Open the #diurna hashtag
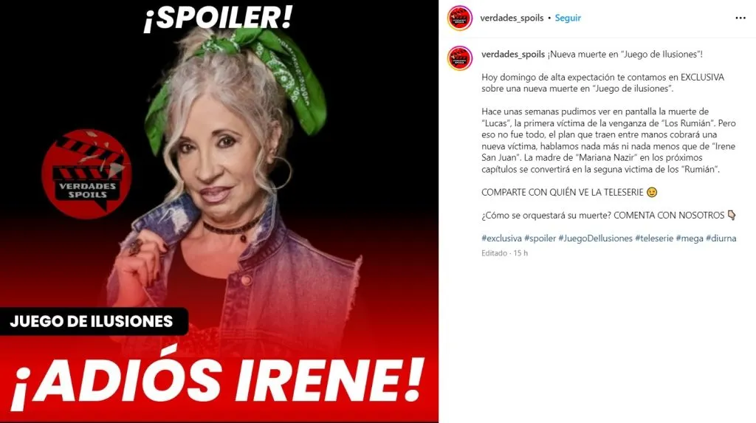The width and height of the screenshot is (756, 423). coord(721,238)
